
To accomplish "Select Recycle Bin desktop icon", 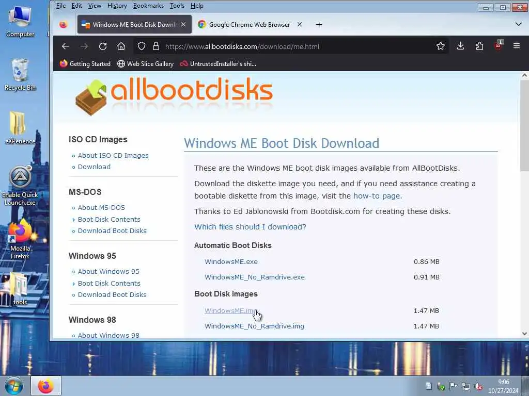I will 20,75.
